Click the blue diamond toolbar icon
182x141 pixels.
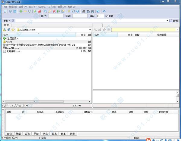[x=78, y=11]
